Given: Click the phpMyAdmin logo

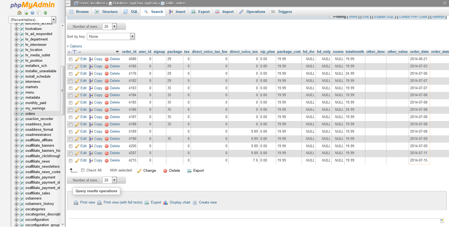Looking at the screenshot, I should point(32,5).
